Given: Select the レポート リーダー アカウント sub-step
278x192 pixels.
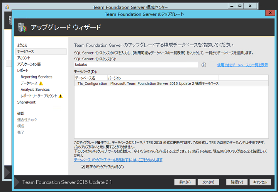Looking at the screenshot, I should pos(39,96).
